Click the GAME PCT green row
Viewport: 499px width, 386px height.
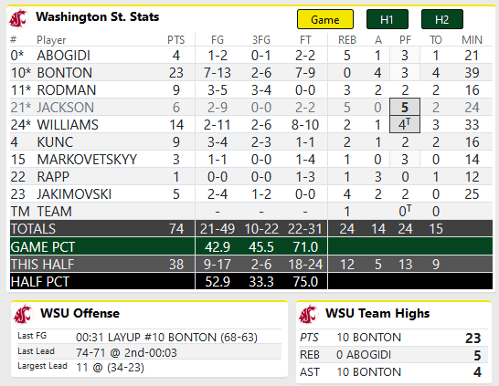click(x=251, y=247)
